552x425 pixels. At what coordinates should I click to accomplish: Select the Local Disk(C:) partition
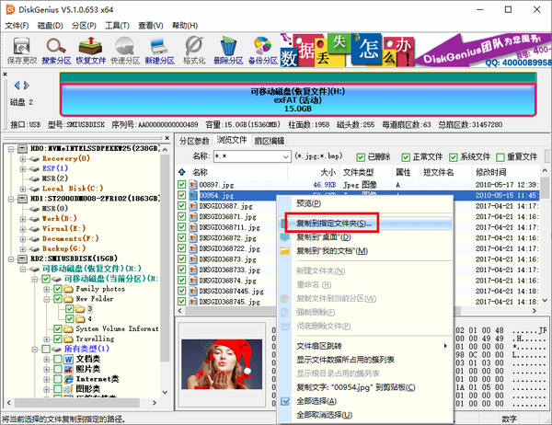[73, 189]
